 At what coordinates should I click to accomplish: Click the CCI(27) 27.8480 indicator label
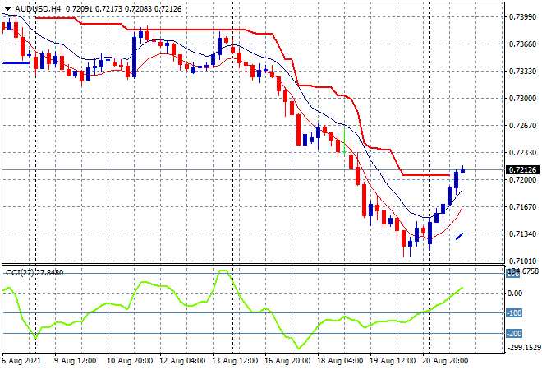tap(34, 273)
